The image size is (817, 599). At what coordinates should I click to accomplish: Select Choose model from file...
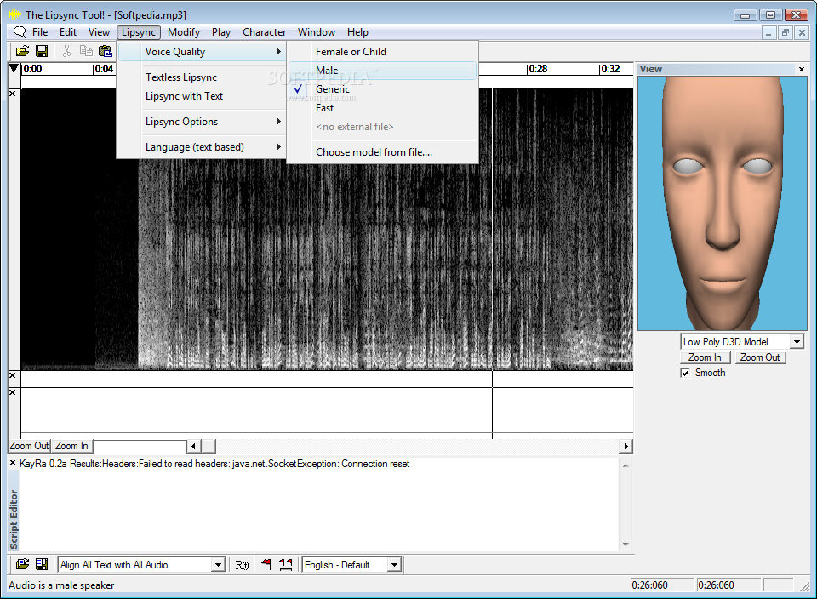pyautogui.click(x=382, y=152)
